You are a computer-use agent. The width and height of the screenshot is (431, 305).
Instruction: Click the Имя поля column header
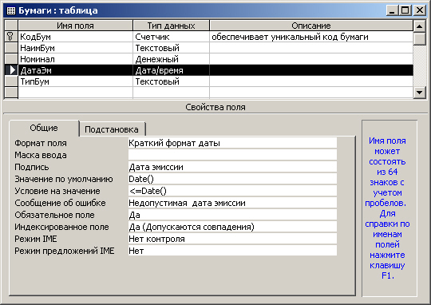[x=75, y=26]
